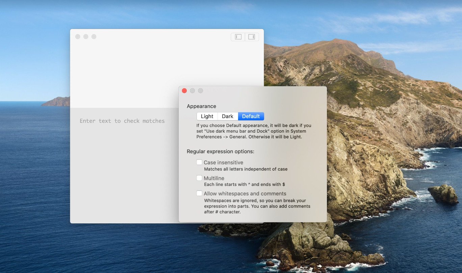
Task: Click the regex input area in main window
Action: (x=167, y=75)
